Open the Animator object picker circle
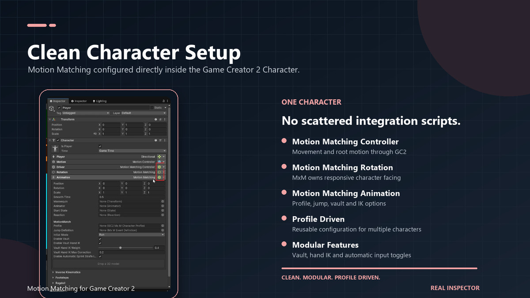 163,206
